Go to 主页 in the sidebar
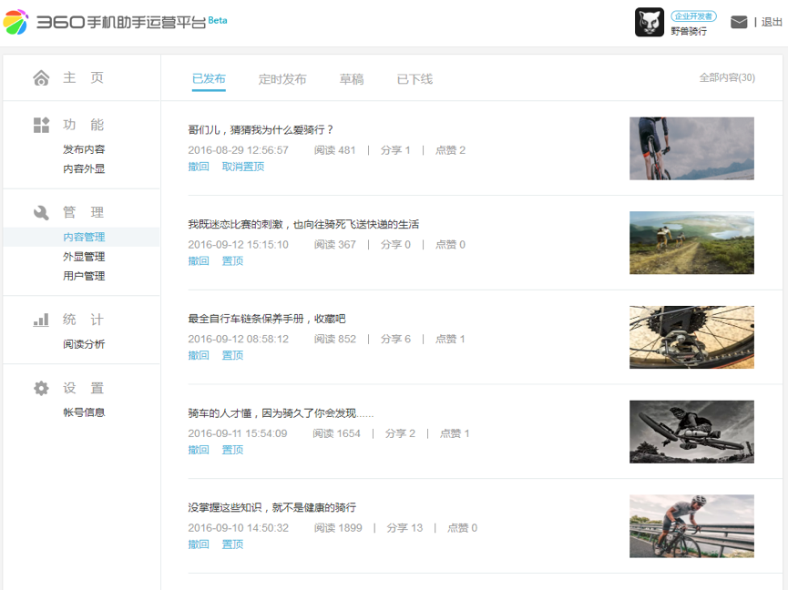This screenshot has height=590, width=788. (x=83, y=77)
